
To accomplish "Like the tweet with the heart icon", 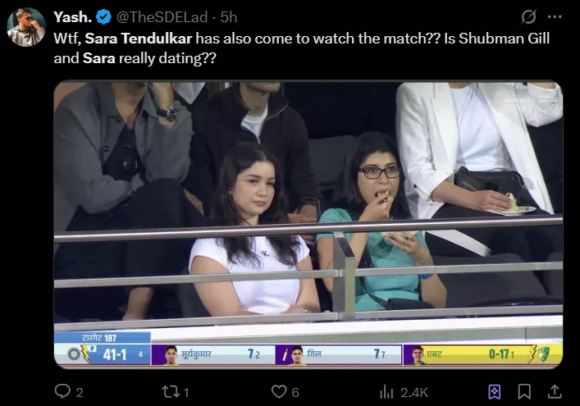I will 279,391.
